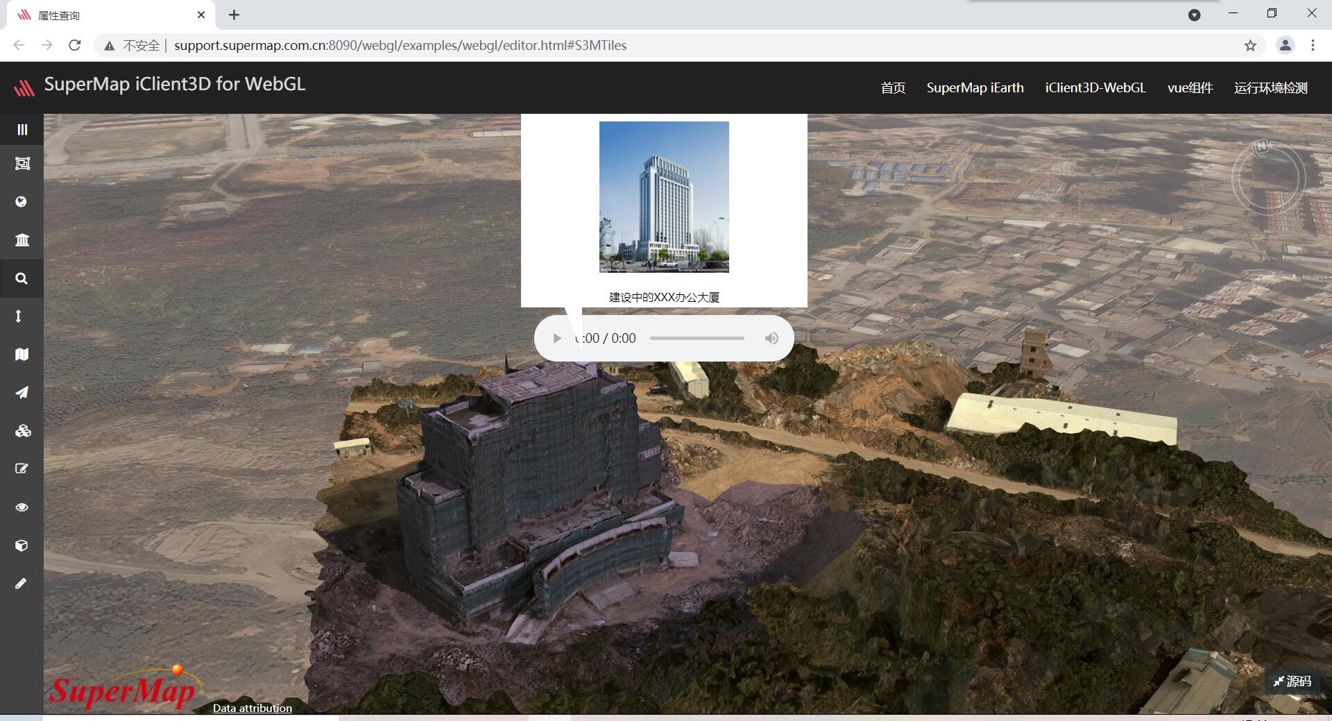Screen dimensions: 1332x721
Task: Select the 属性查询 browser tab
Action: click(x=111, y=15)
